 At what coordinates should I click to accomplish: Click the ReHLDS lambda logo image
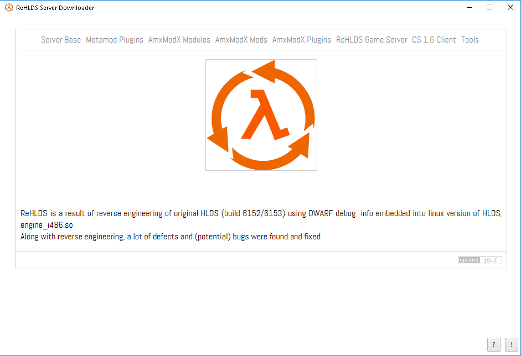pyautogui.click(x=261, y=115)
